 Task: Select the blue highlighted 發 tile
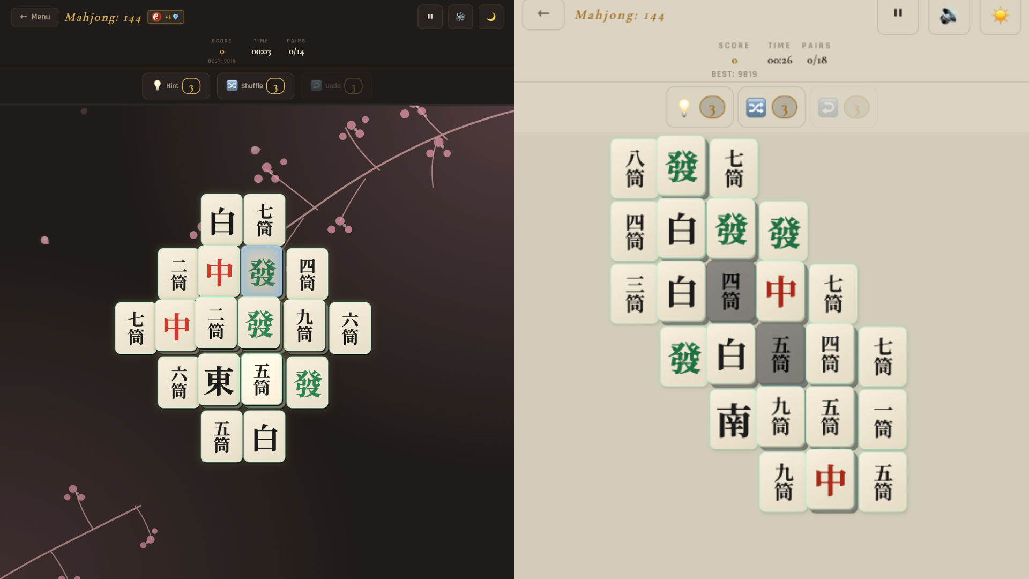click(x=262, y=272)
